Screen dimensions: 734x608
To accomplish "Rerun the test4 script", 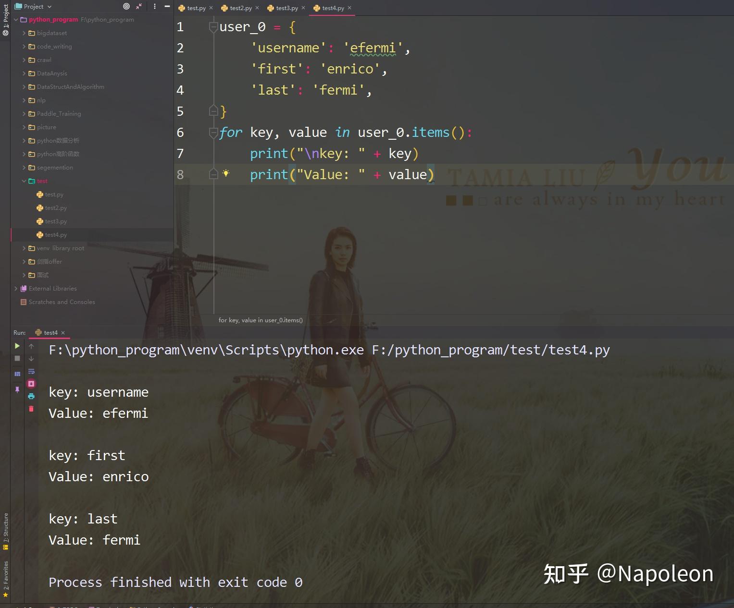I will [17, 346].
